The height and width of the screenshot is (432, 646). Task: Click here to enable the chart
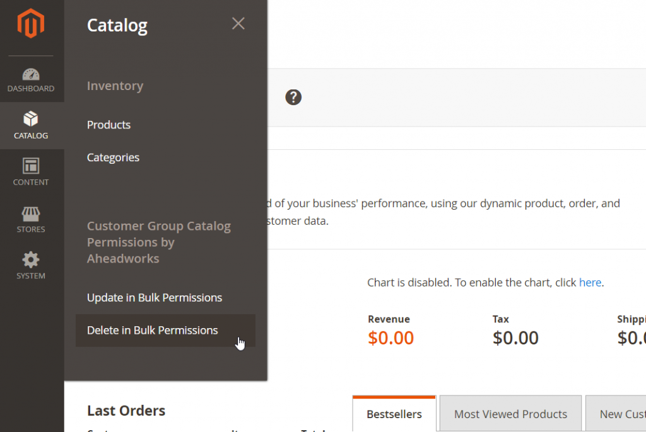[590, 282]
